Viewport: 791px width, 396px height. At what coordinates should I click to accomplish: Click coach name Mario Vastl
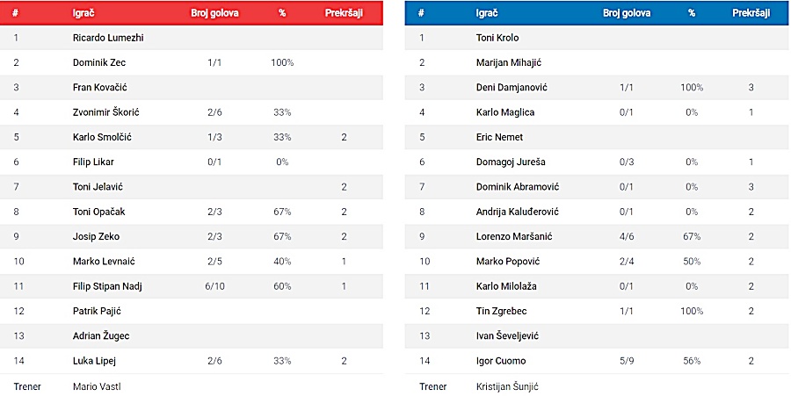tap(98, 385)
